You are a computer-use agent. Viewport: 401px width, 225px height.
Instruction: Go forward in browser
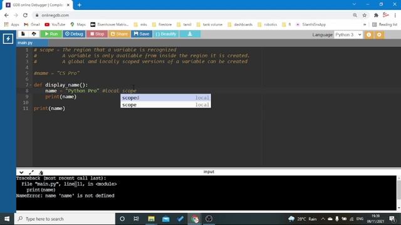click(x=16, y=15)
